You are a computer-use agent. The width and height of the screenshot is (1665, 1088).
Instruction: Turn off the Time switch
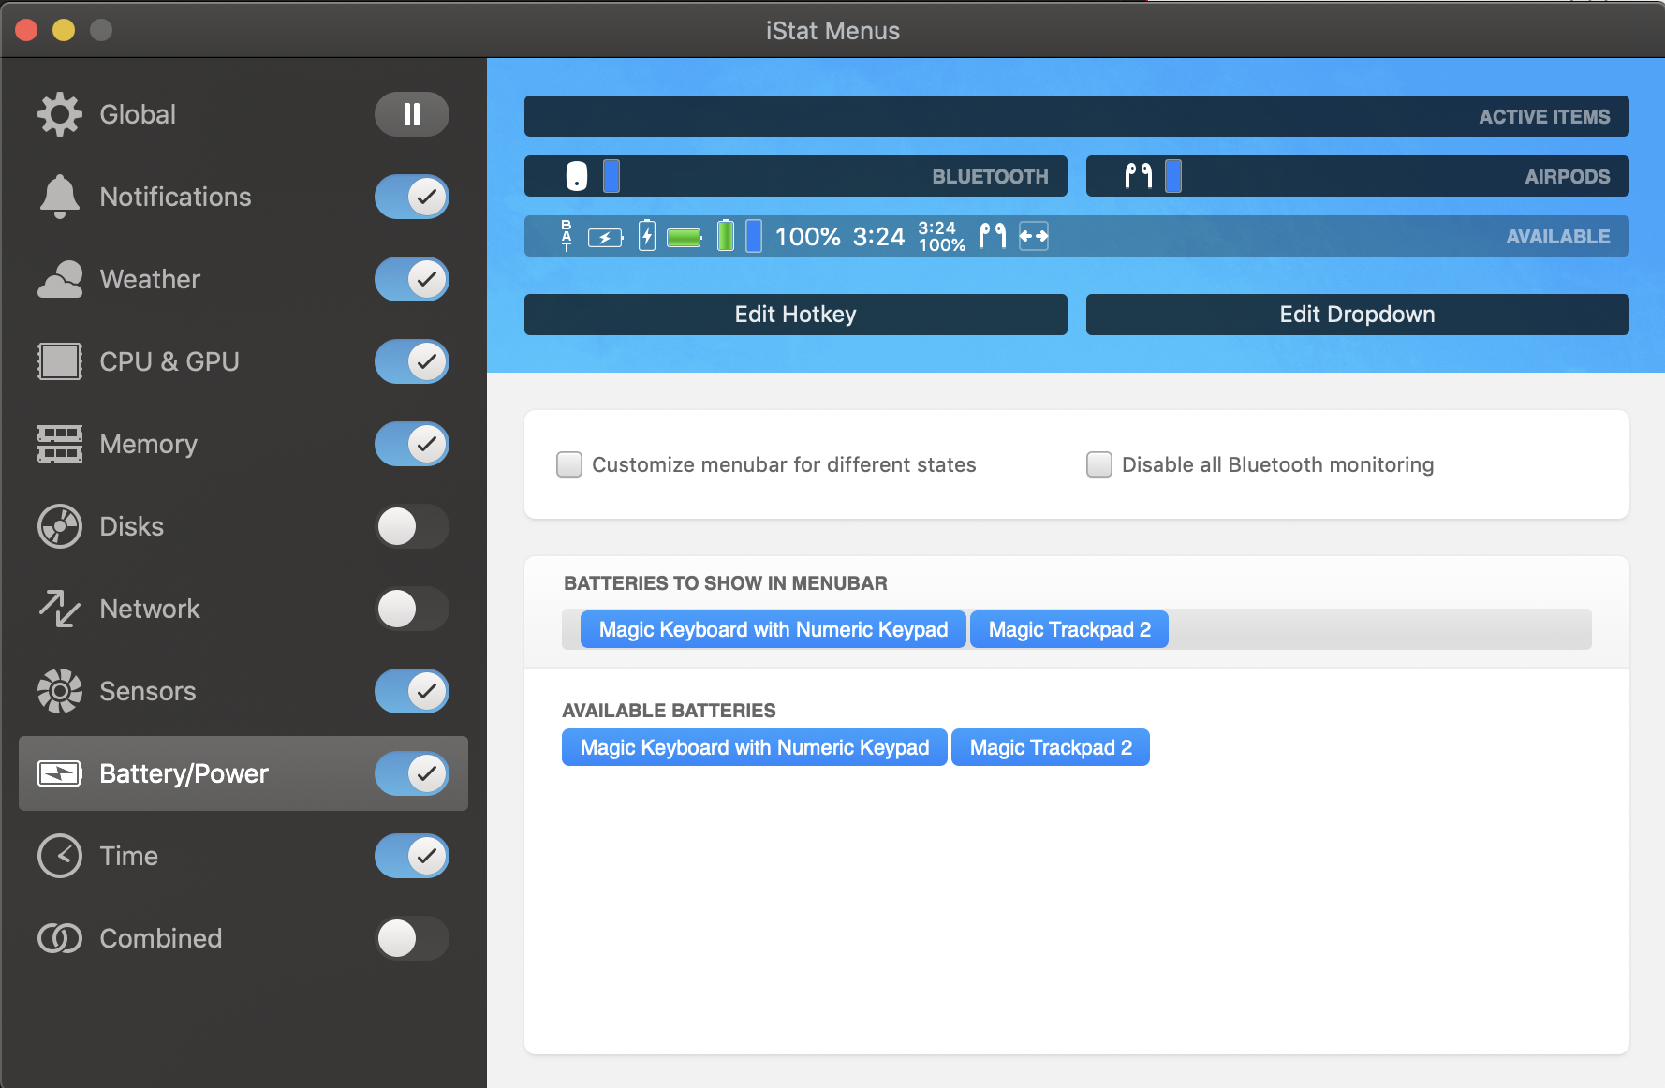[412, 856]
